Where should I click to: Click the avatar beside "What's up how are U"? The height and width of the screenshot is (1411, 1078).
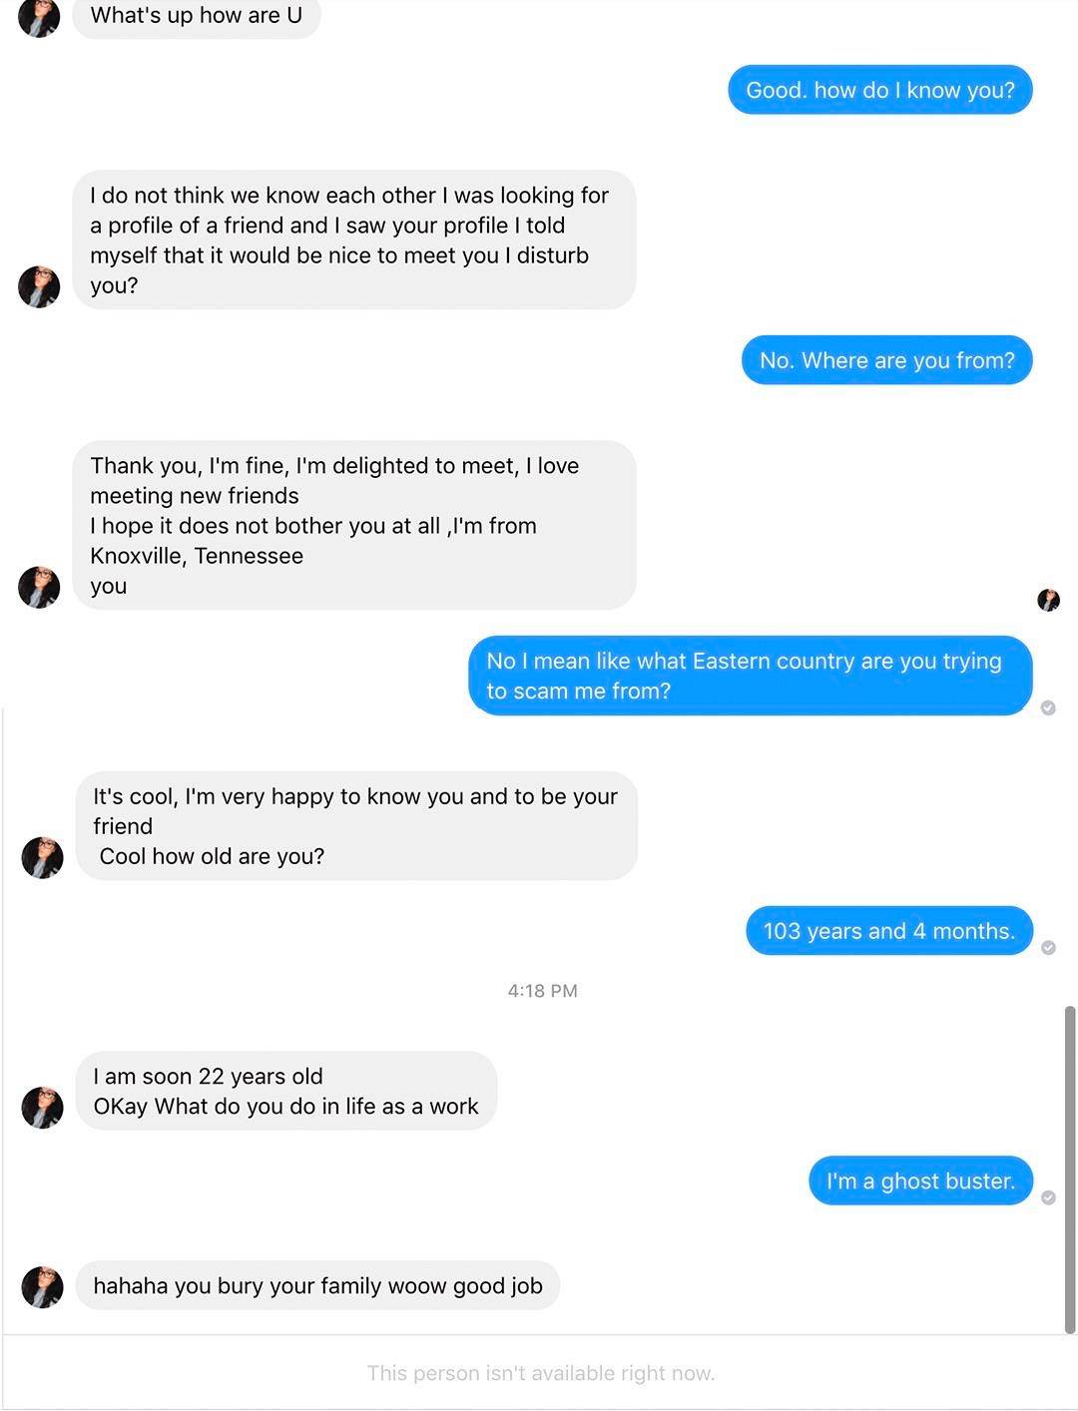39,18
